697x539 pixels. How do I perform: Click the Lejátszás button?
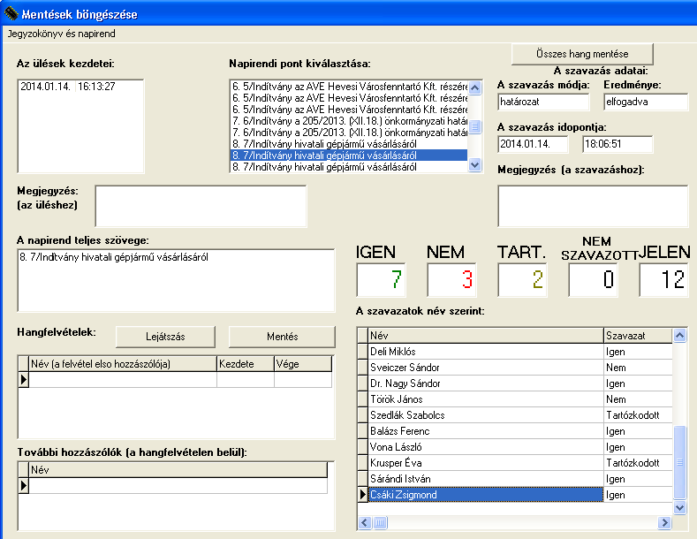[x=165, y=337]
